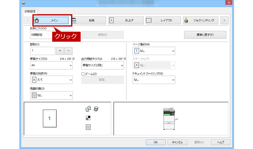This screenshot has width=253, height=149.
Task: Click the printer icon in title bar
Action: pos(24,3)
